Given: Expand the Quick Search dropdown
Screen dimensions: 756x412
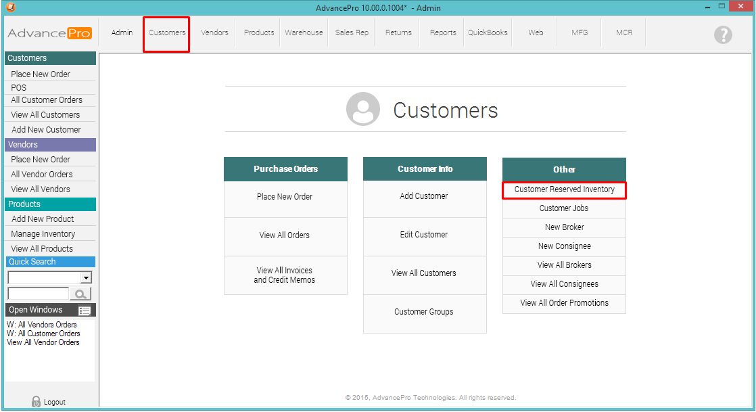Looking at the screenshot, I should click(86, 277).
